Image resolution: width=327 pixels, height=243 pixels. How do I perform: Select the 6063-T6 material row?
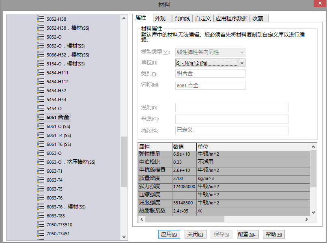click(x=54, y=198)
